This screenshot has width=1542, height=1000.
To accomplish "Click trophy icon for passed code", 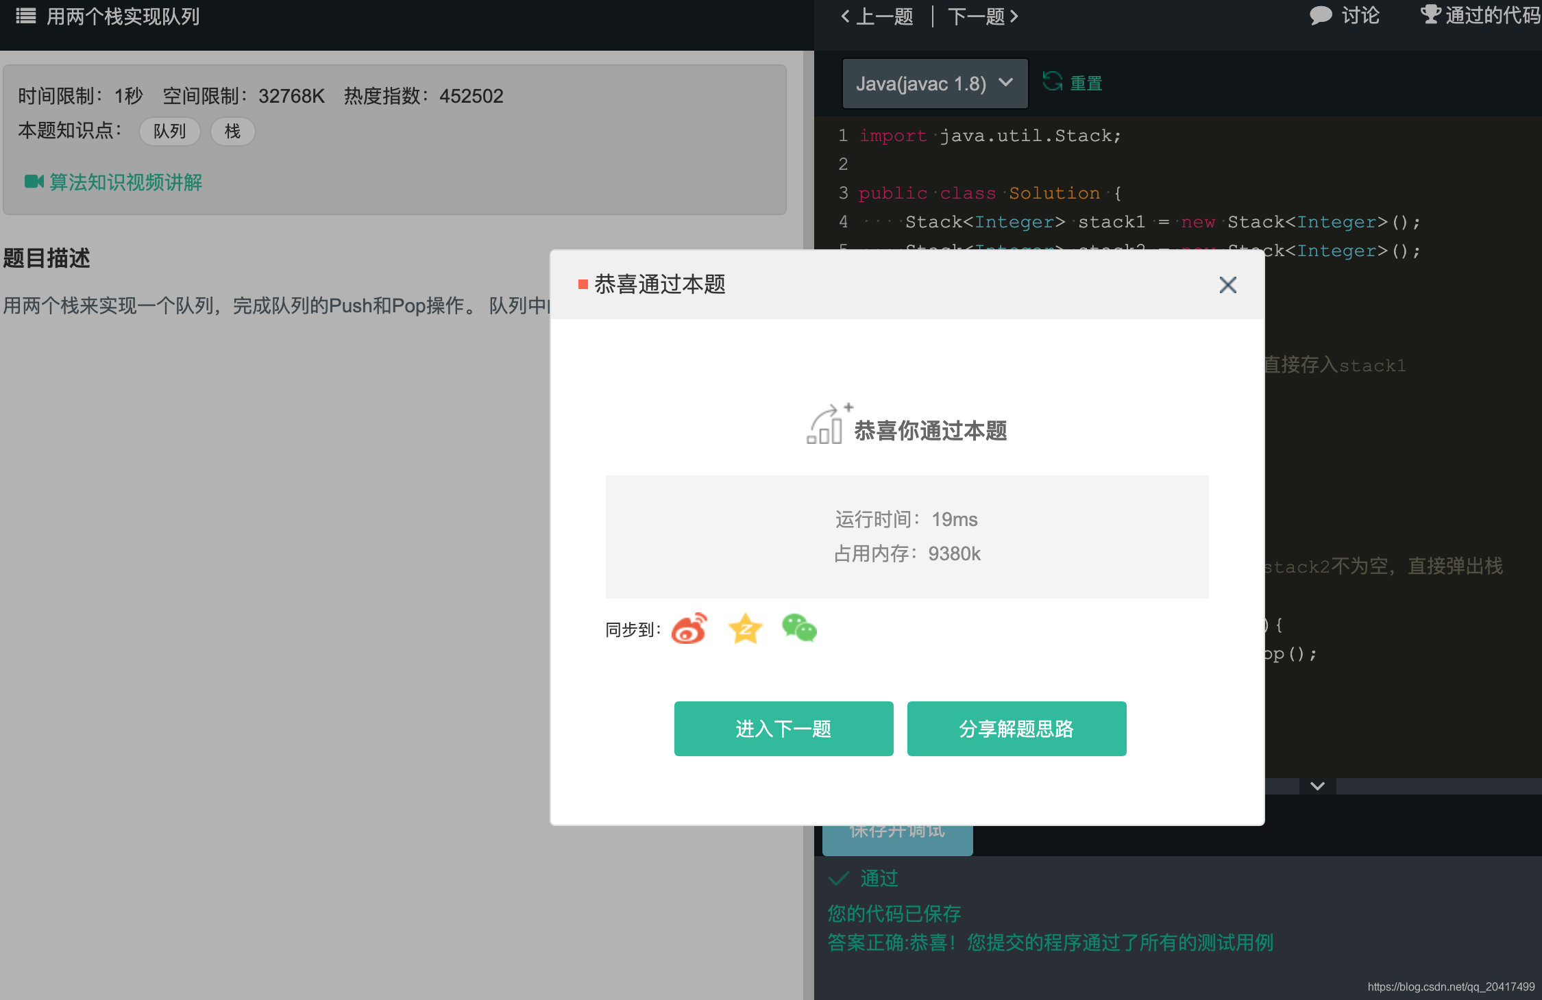I will point(1430,14).
